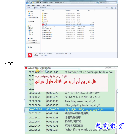Click the disc icon in EngStar window

point(42,71)
